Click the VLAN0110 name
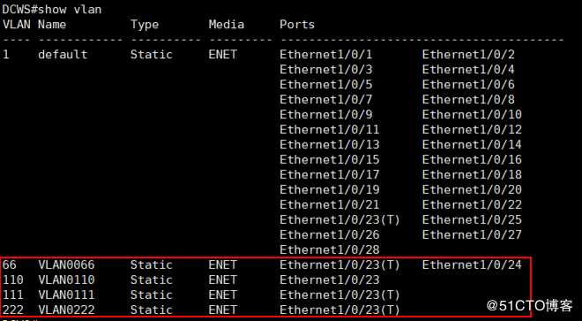 66,280
